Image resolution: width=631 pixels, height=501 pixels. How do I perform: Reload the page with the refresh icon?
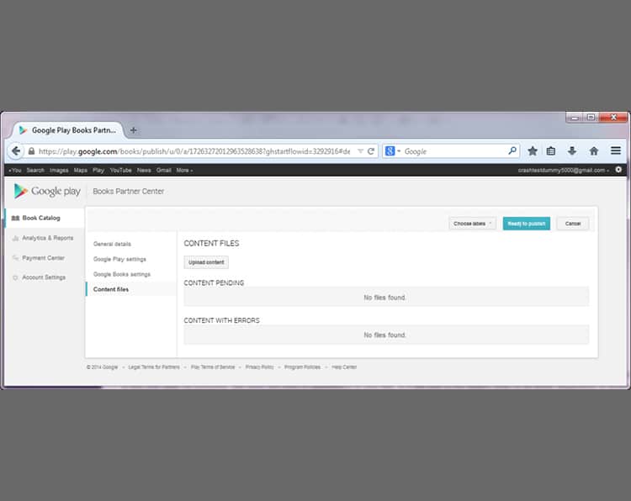371,151
